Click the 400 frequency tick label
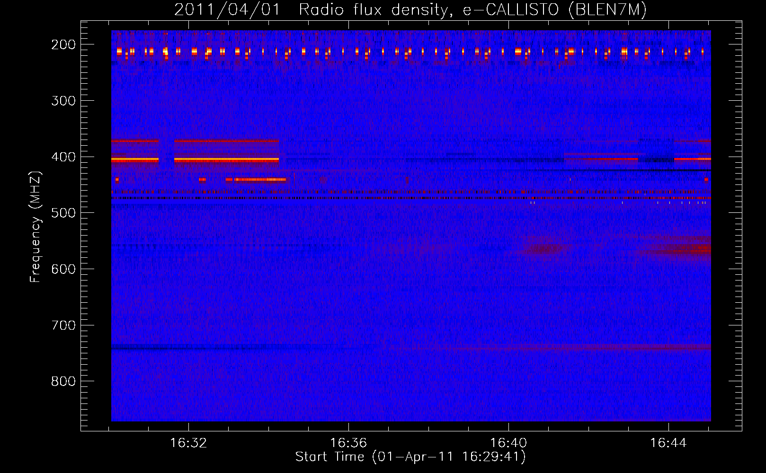The image size is (766, 473). [x=63, y=157]
